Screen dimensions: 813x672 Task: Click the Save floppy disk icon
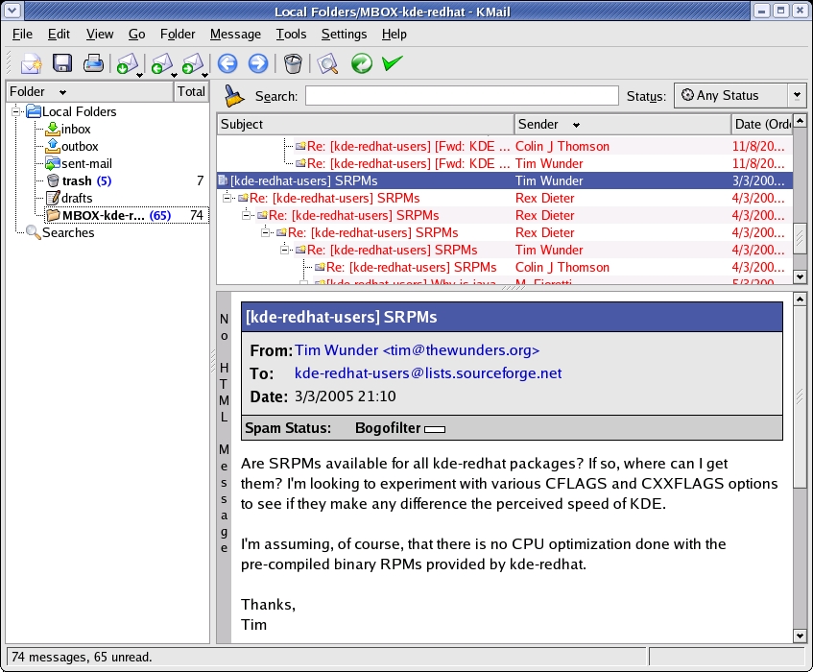click(x=62, y=64)
